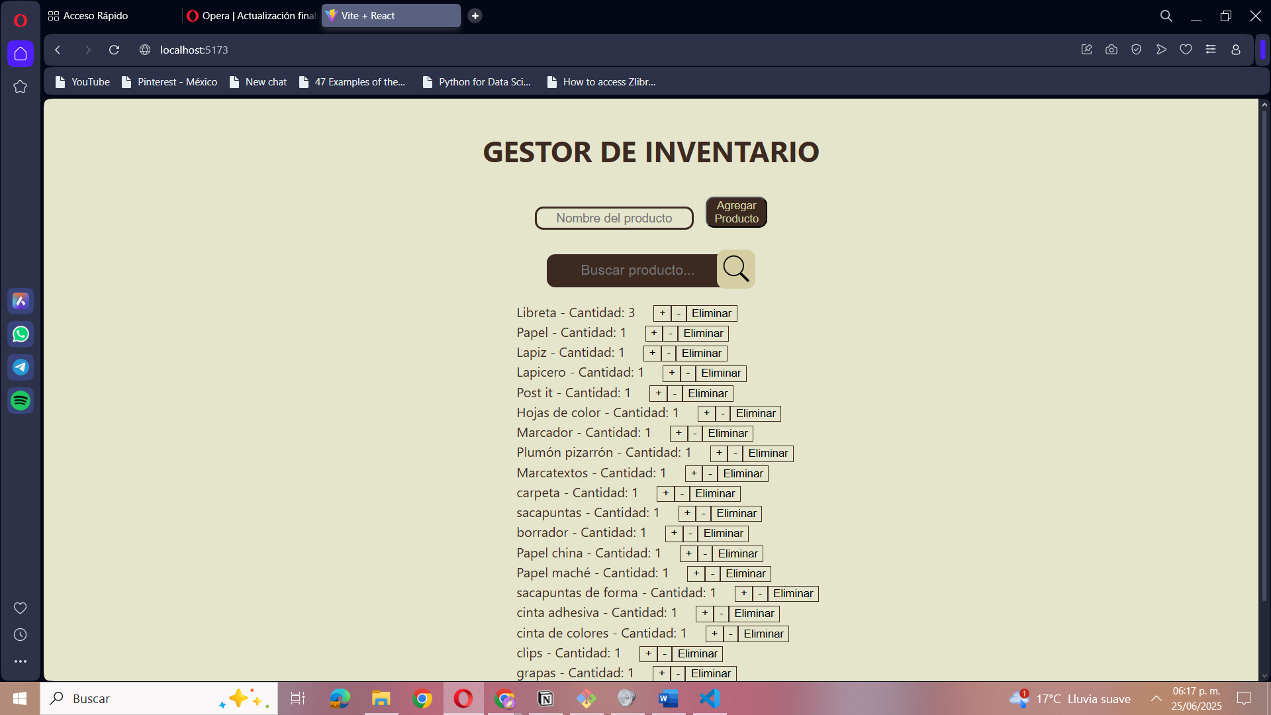Increase carpeta quantity with plus
Image resolution: width=1271 pixels, height=715 pixels.
coord(665,494)
